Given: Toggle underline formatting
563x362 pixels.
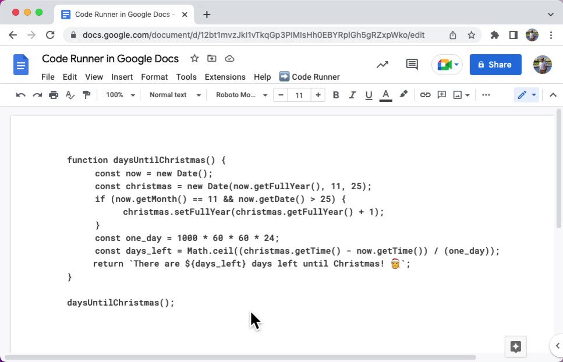Looking at the screenshot, I should pos(369,94).
